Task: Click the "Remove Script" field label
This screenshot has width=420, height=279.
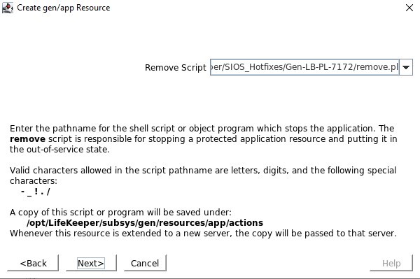Action: [x=176, y=67]
